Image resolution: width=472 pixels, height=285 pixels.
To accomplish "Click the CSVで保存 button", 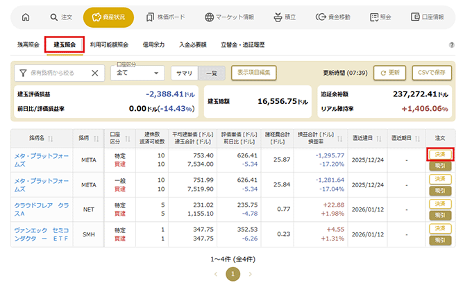I will tap(432, 72).
